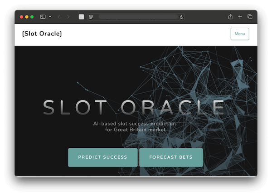Show the tab overview
Image resolution: width=272 pixels, height=196 pixels.
[x=250, y=17]
